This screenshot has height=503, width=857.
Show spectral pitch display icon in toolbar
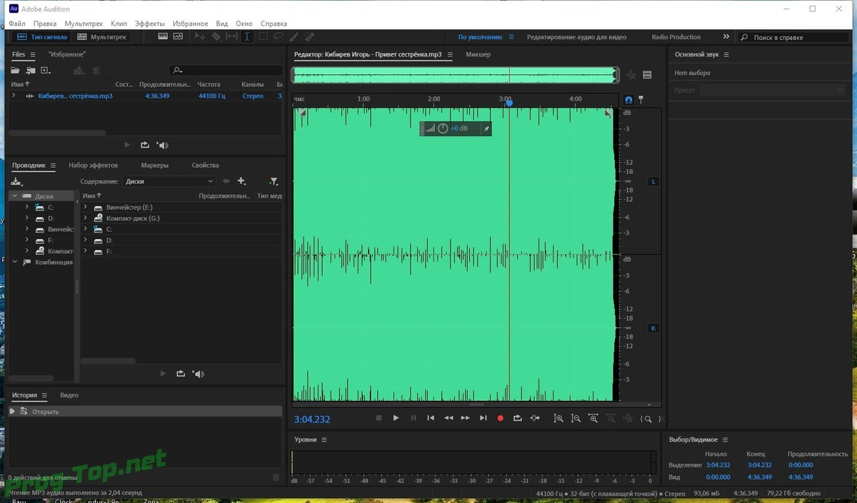[x=178, y=36]
